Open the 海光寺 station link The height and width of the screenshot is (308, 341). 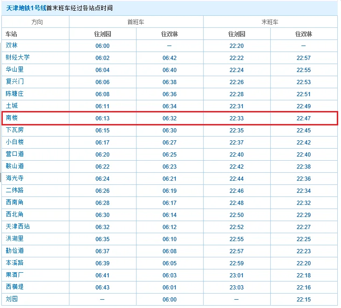14,178
